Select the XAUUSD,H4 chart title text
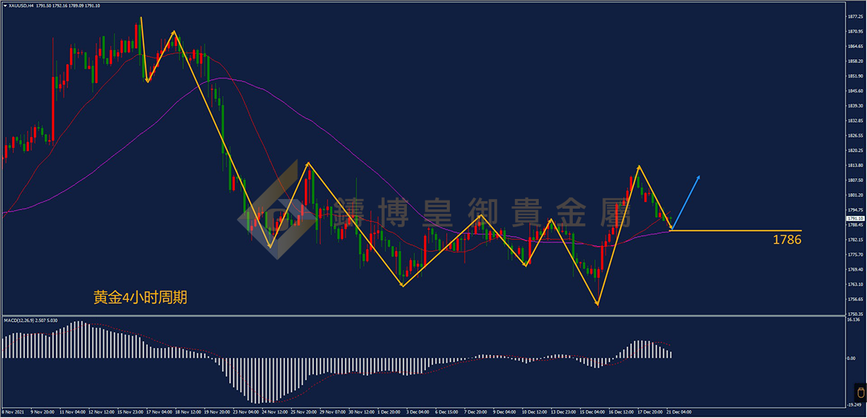This screenshot has height=418, width=867. coord(21,5)
